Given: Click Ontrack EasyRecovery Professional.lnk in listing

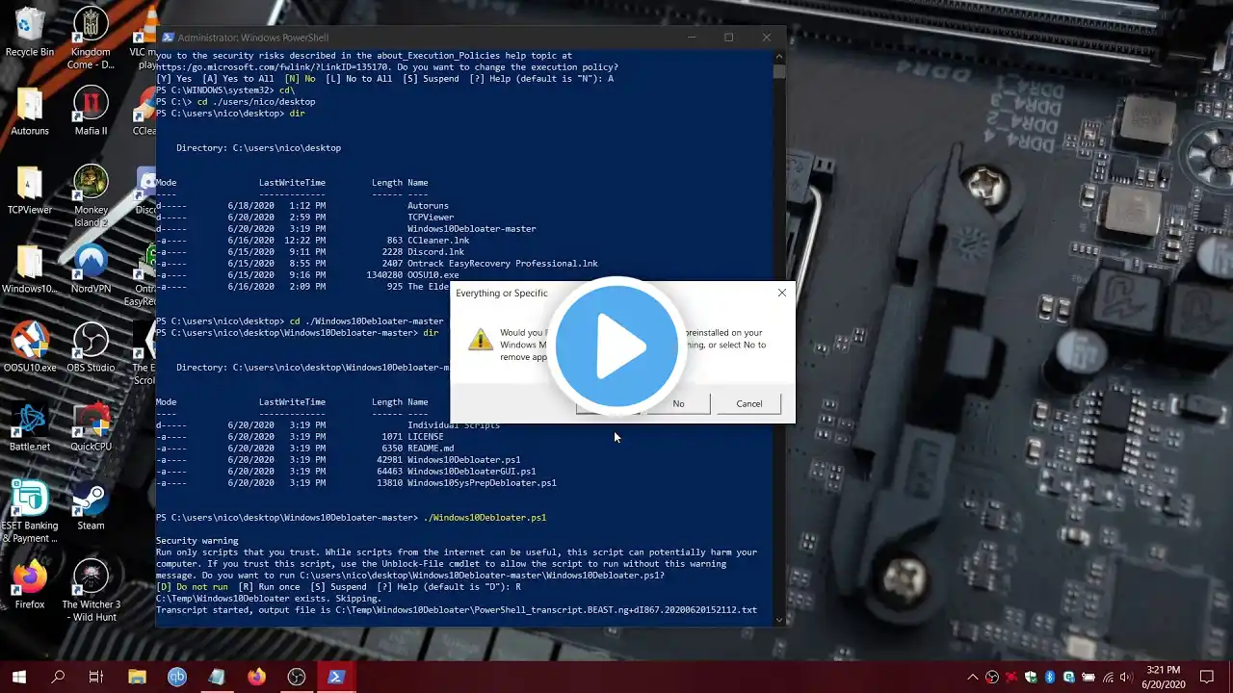Looking at the screenshot, I should coord(503,264).
